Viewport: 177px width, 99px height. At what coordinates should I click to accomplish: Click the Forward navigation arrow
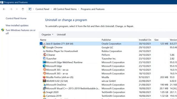click(11, 9)
